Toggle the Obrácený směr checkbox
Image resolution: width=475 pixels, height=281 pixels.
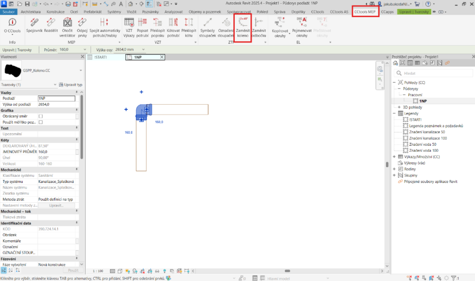click(x=41, y=116)
